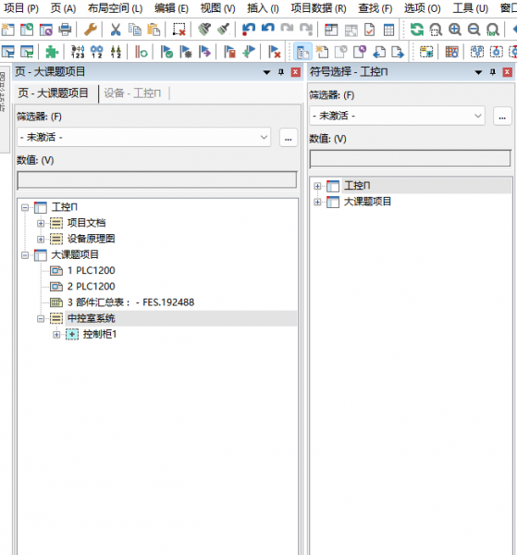Select page 2 PLC1200
The width and height of the screenshot is (517, 555).
coord(91,287)
